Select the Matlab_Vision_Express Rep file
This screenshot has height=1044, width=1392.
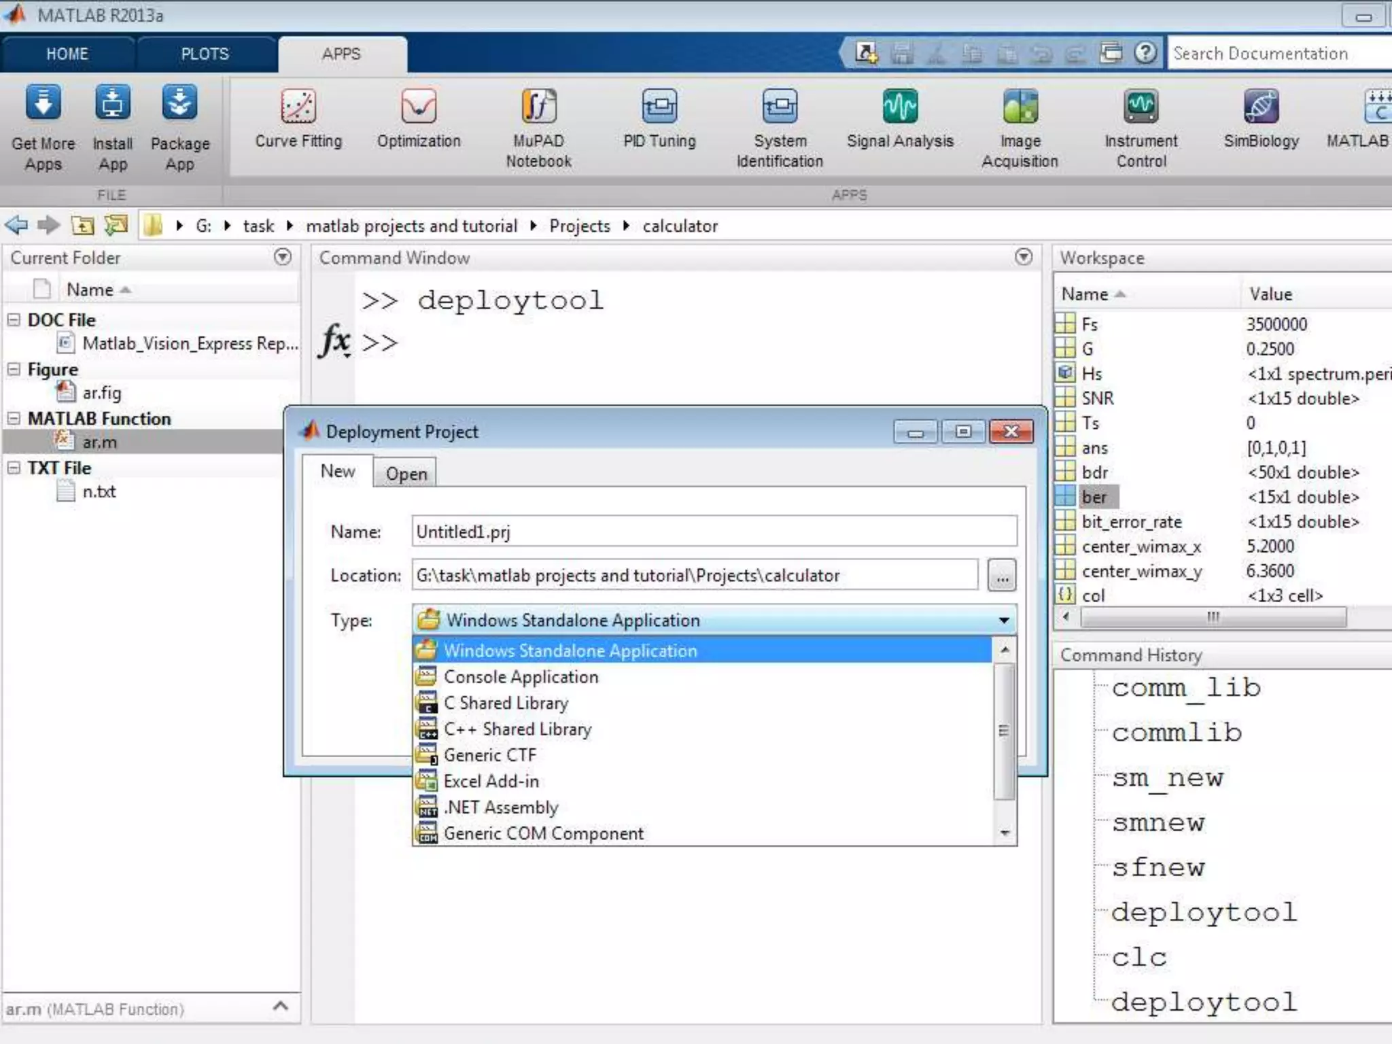[x=190, y=344]
